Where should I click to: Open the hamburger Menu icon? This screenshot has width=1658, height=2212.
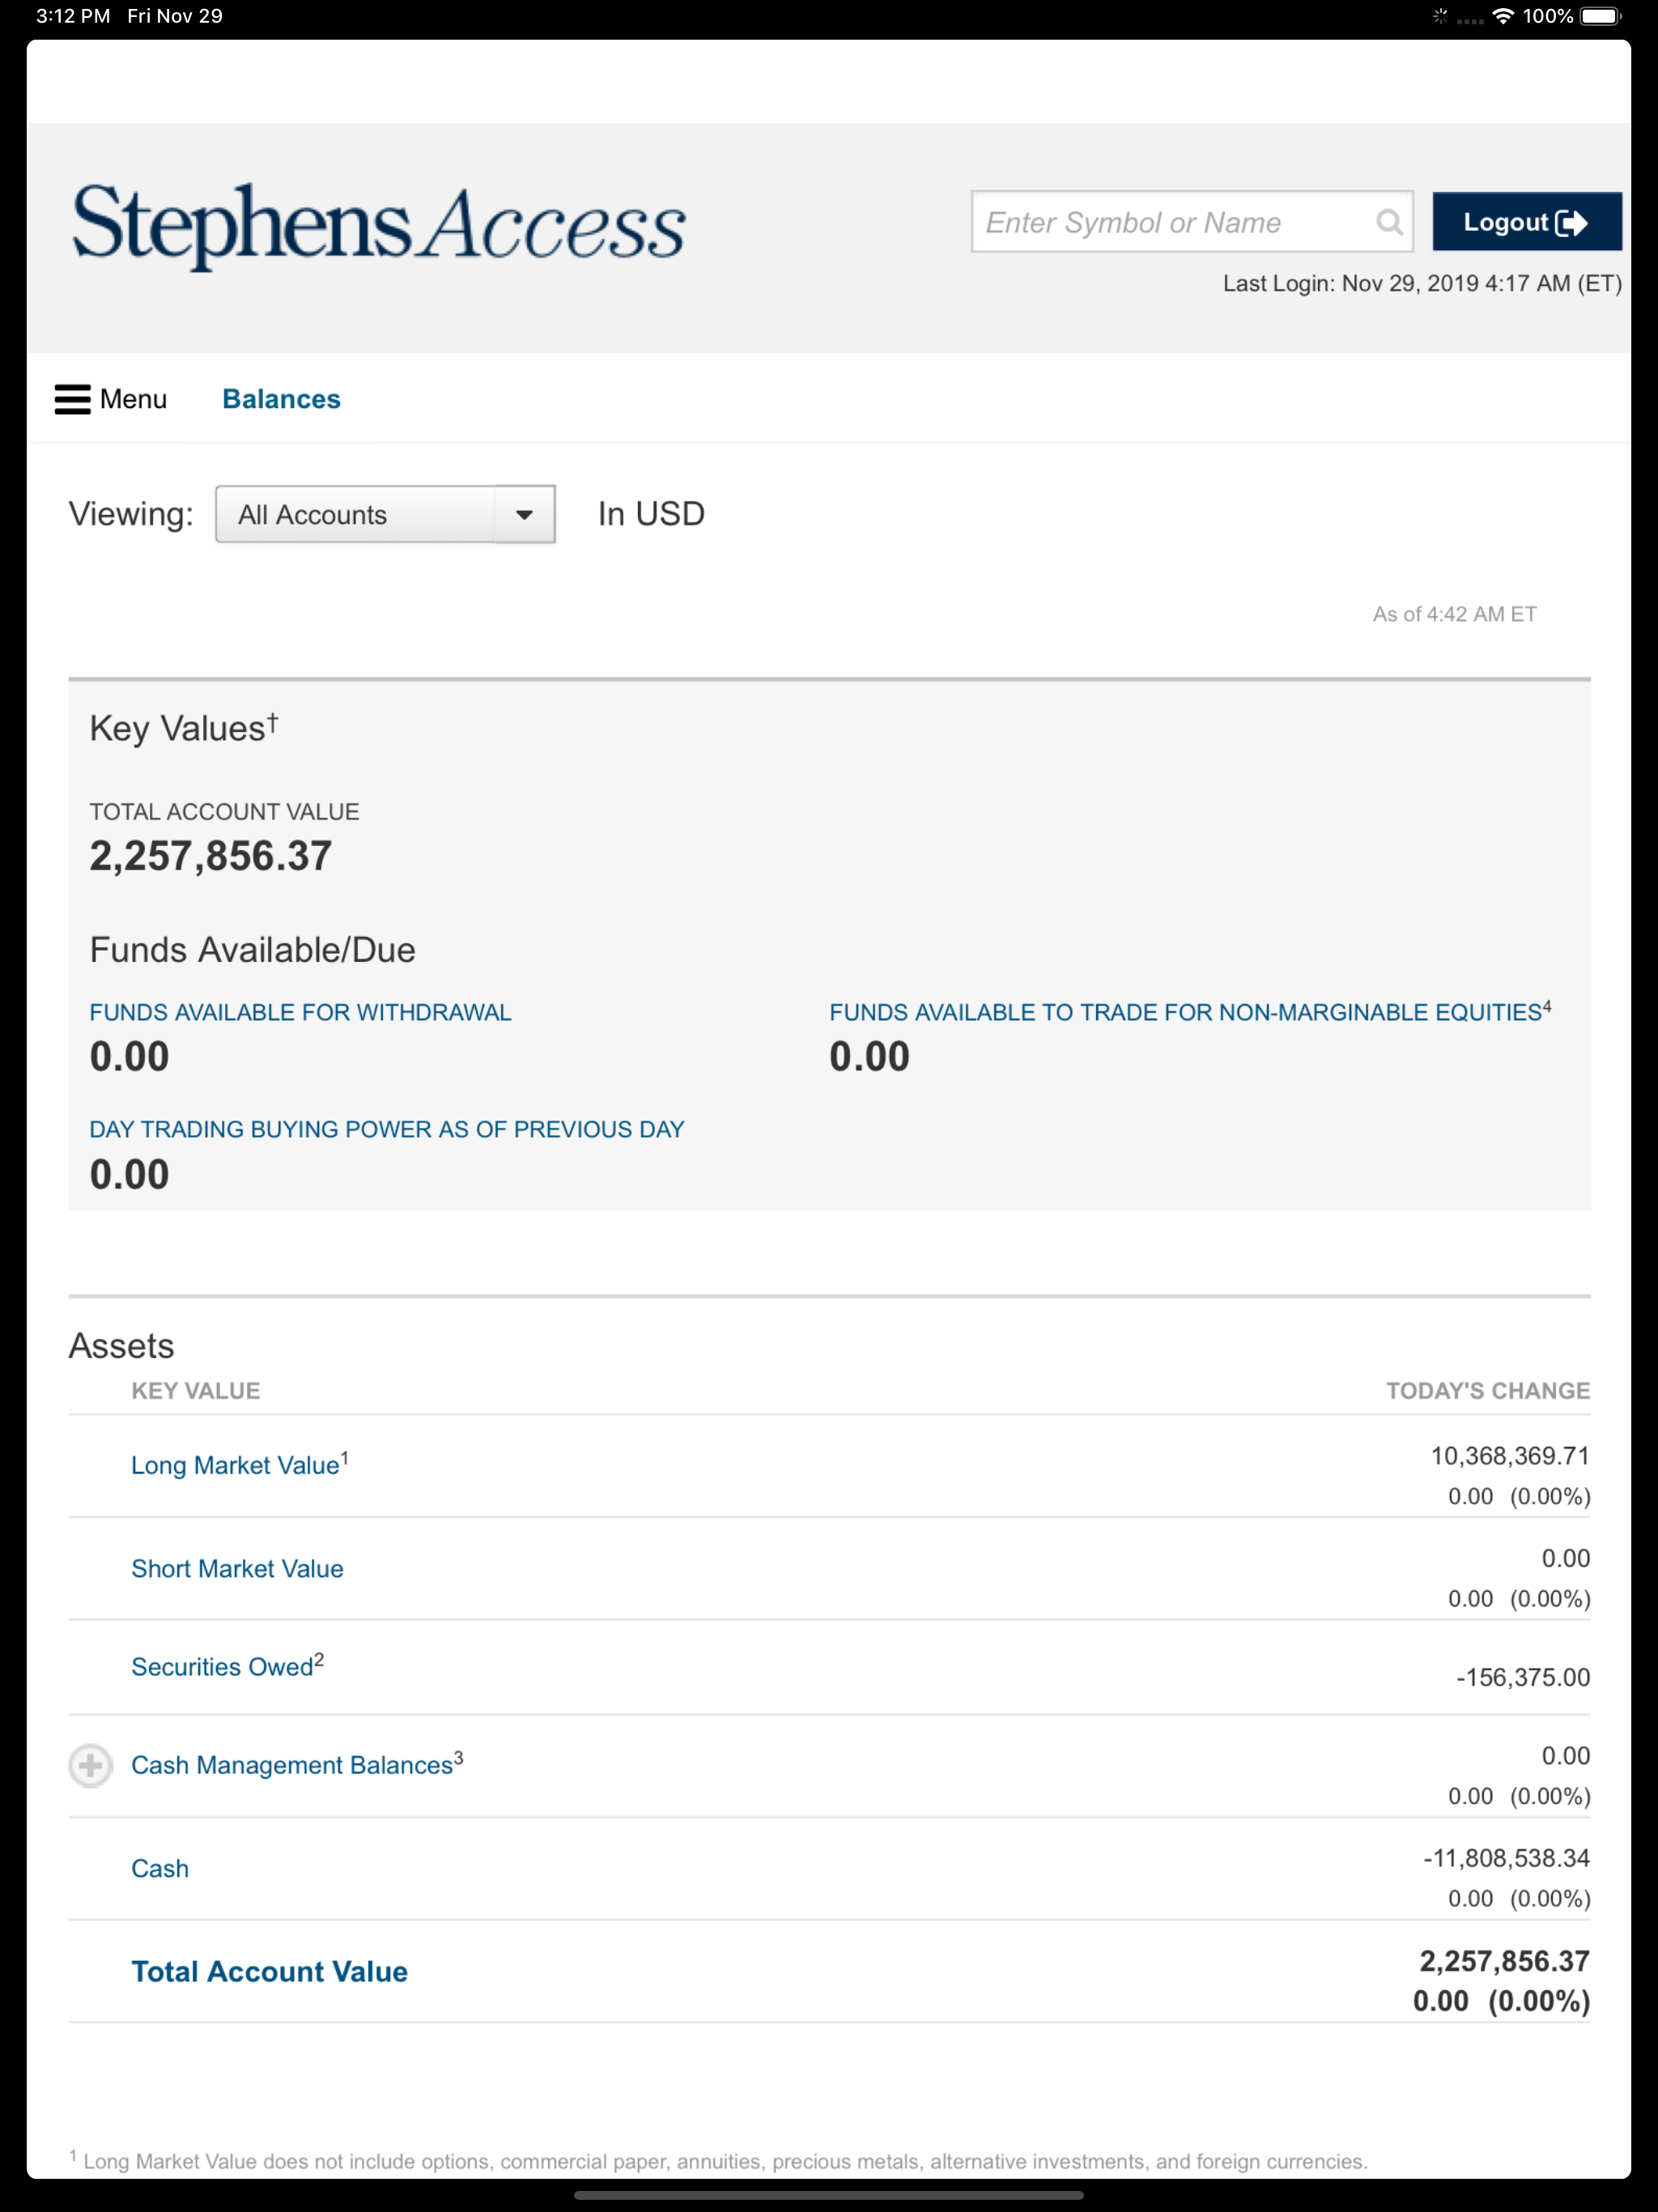(x=72, y=399)
